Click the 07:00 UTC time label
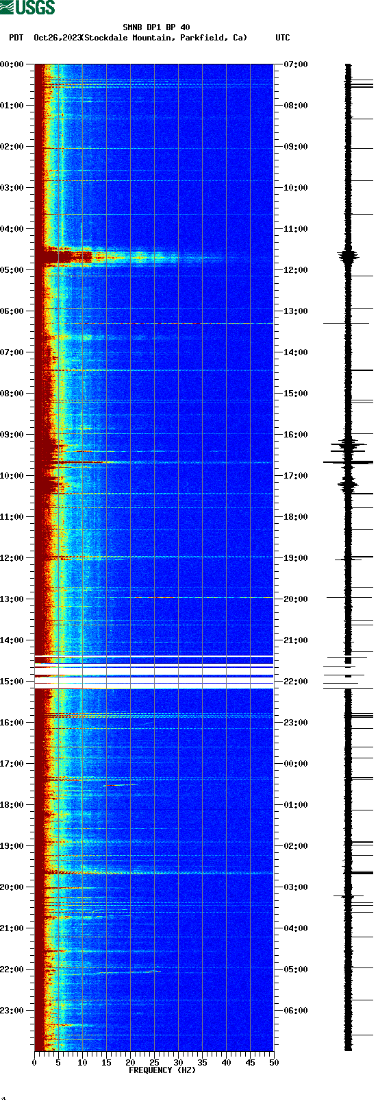 click(x=296, y=64)
